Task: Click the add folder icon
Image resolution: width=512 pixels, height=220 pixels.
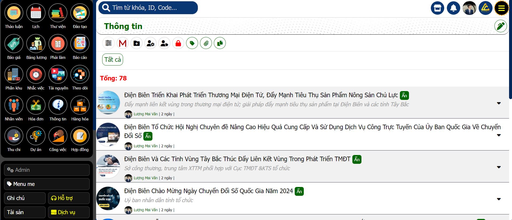Action: coord(136,43)
